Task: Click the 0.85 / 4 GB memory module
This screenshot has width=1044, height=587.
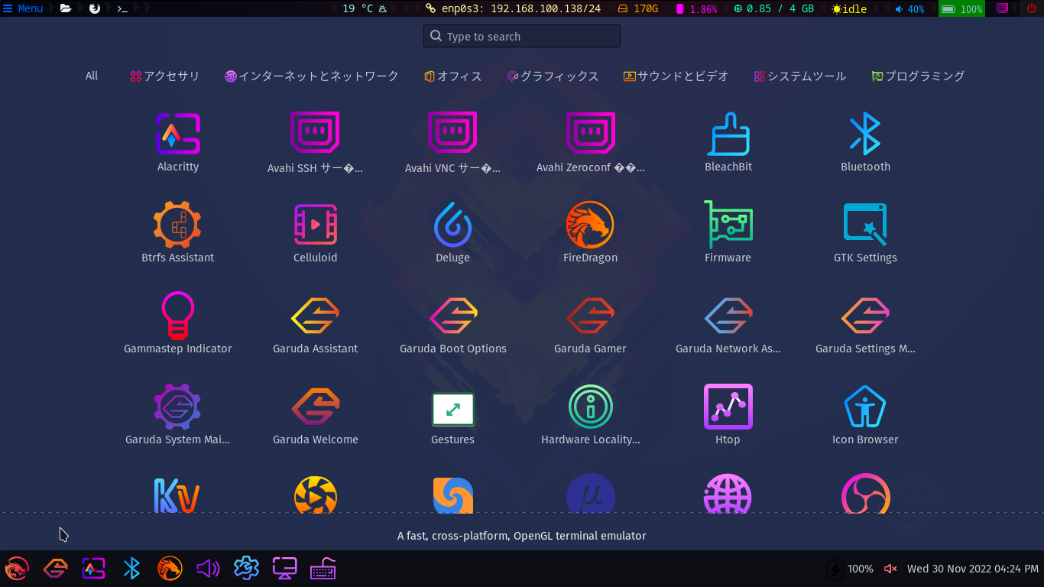Action: pos(774,8)
